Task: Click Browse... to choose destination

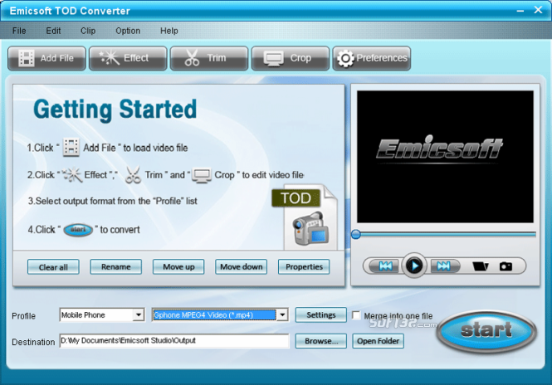Action: coord(320,341)
